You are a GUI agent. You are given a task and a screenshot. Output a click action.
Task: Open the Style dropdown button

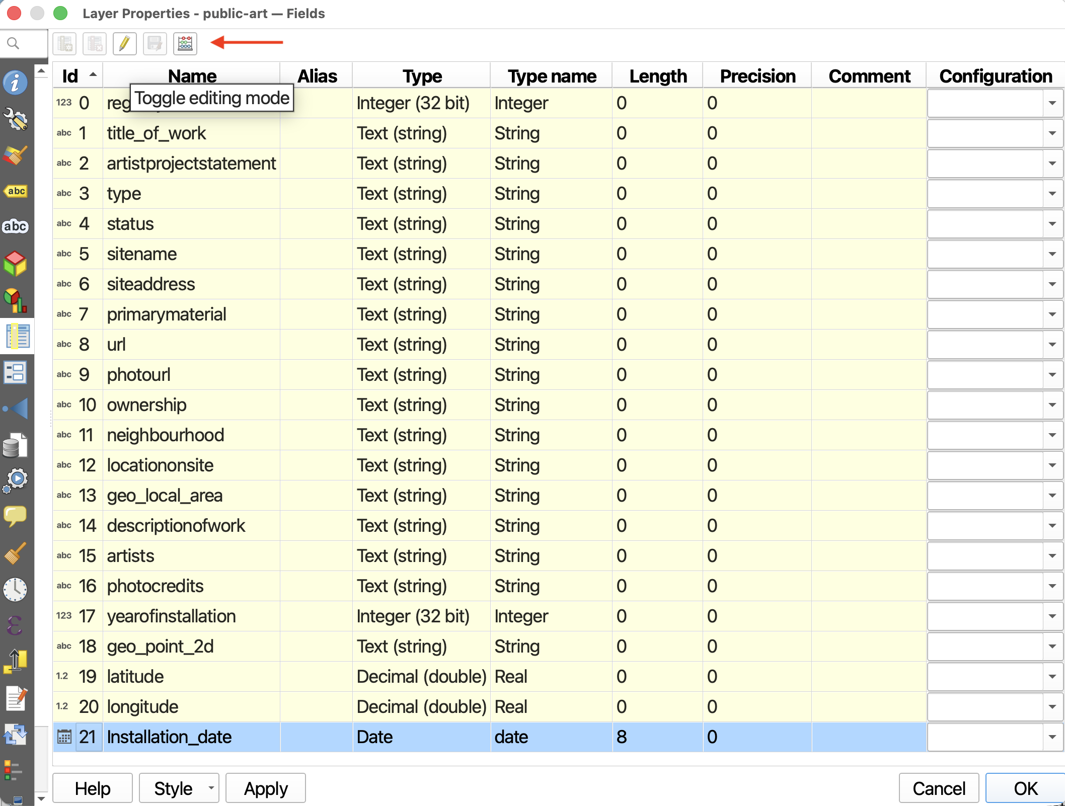click(179, 788)
